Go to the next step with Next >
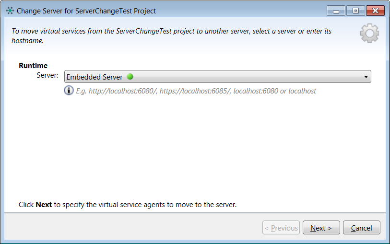Image resolution: width=390 pixels, height=244 pixels. (321, 228)
